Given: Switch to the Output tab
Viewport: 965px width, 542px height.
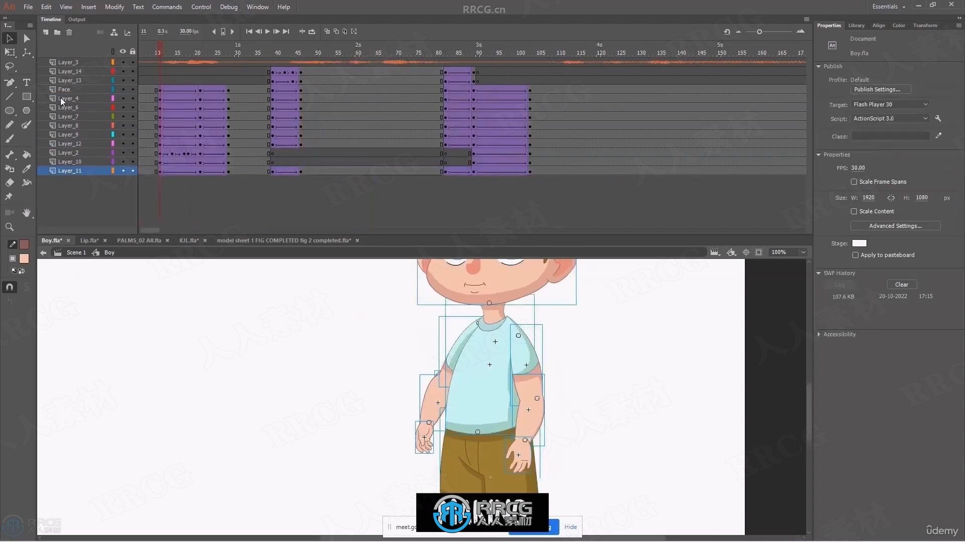Looking at the screenshot, I should tap(77, 20).
